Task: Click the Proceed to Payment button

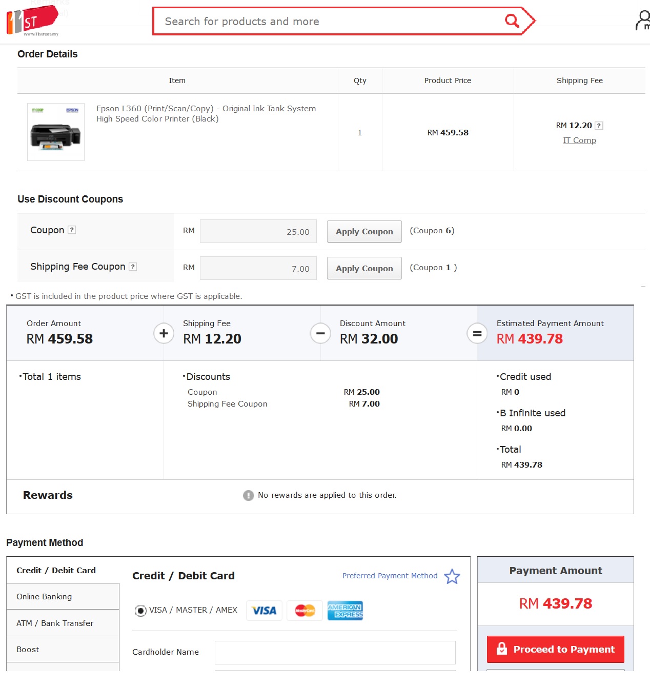Action: tap(555, 650)
